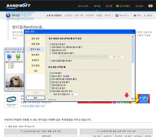156x137 pixels.
Task: Open 소개 및 다운로드 submenu
Action: tap(54, 15)
